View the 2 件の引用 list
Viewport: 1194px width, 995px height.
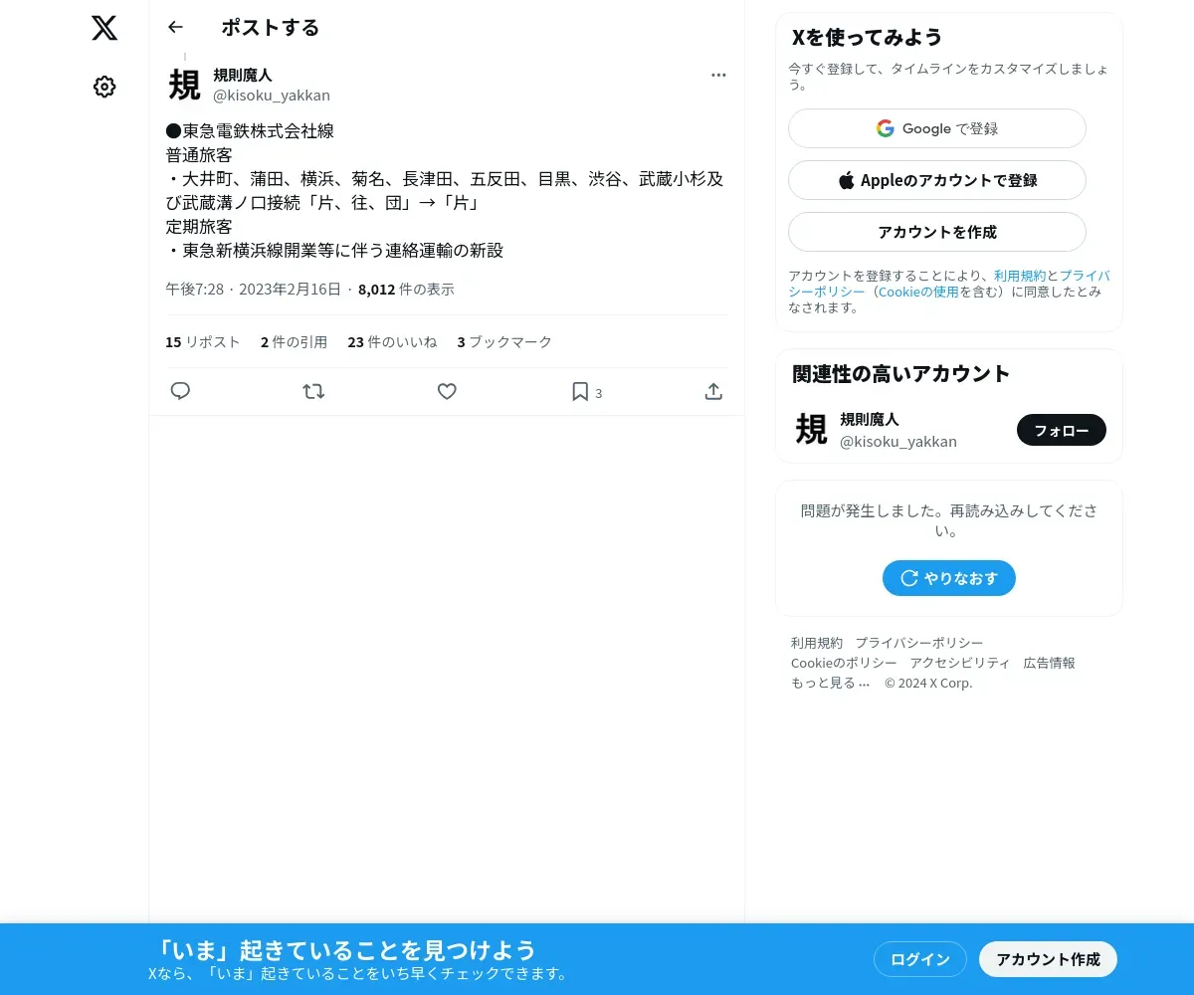pyautogui.click(x=294, y=341)
